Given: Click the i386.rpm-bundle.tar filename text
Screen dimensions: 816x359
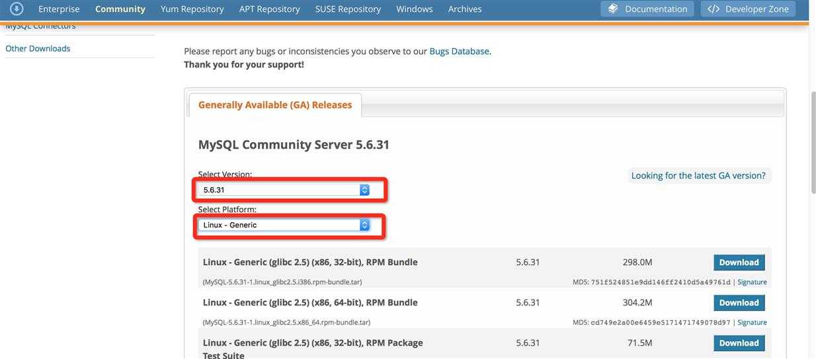Looking at the screenshot, I should pyautogui.click(x=282, y=282).
